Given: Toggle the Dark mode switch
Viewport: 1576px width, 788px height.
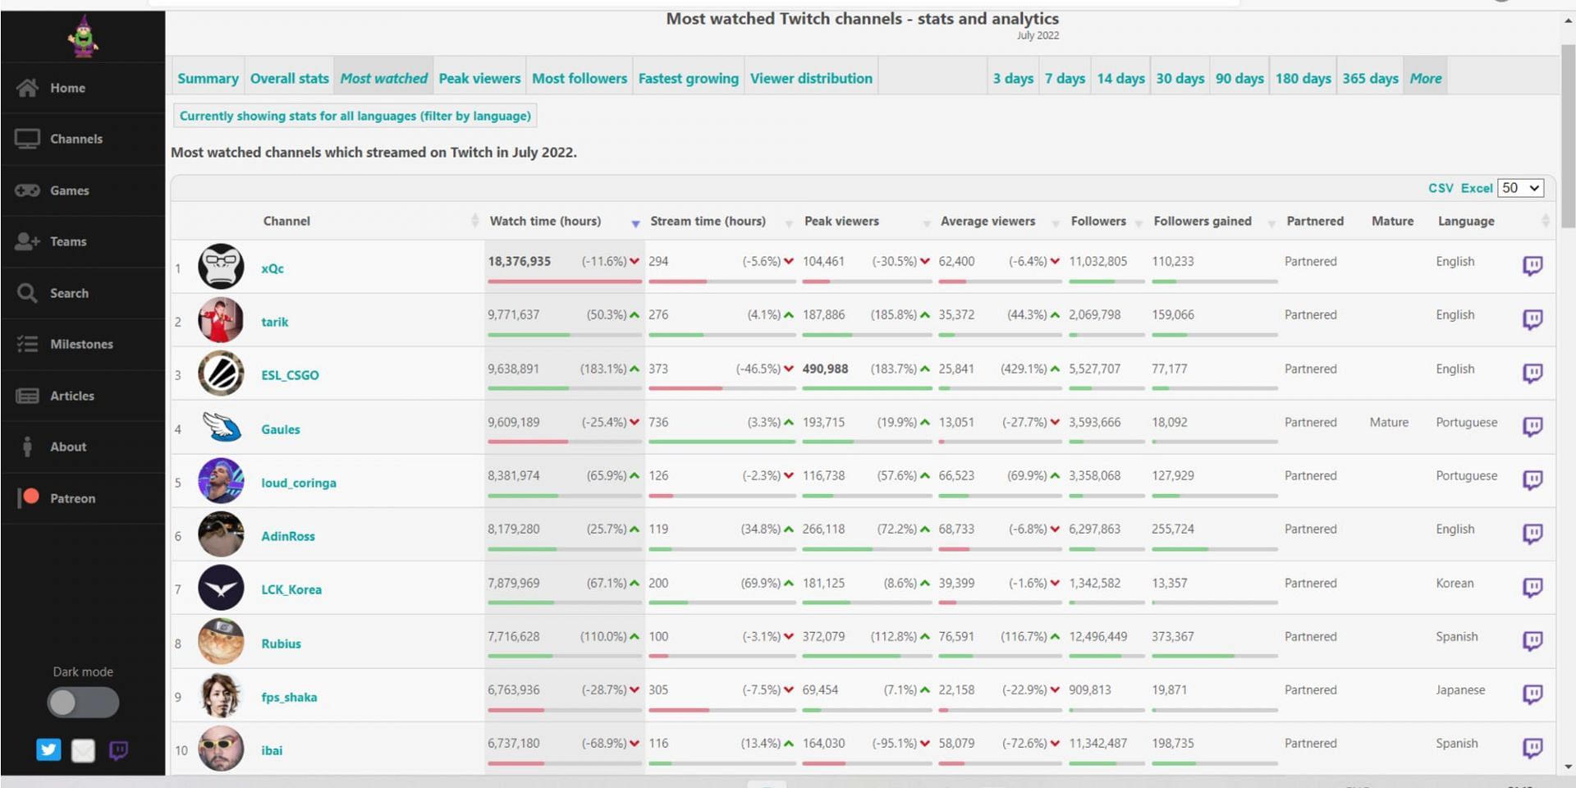Looking at the screenshot, I should [83, 703].
